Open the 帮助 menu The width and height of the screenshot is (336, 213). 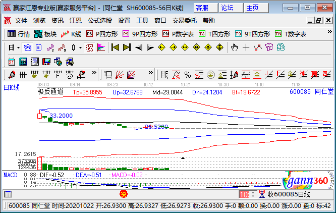[209, 21]
